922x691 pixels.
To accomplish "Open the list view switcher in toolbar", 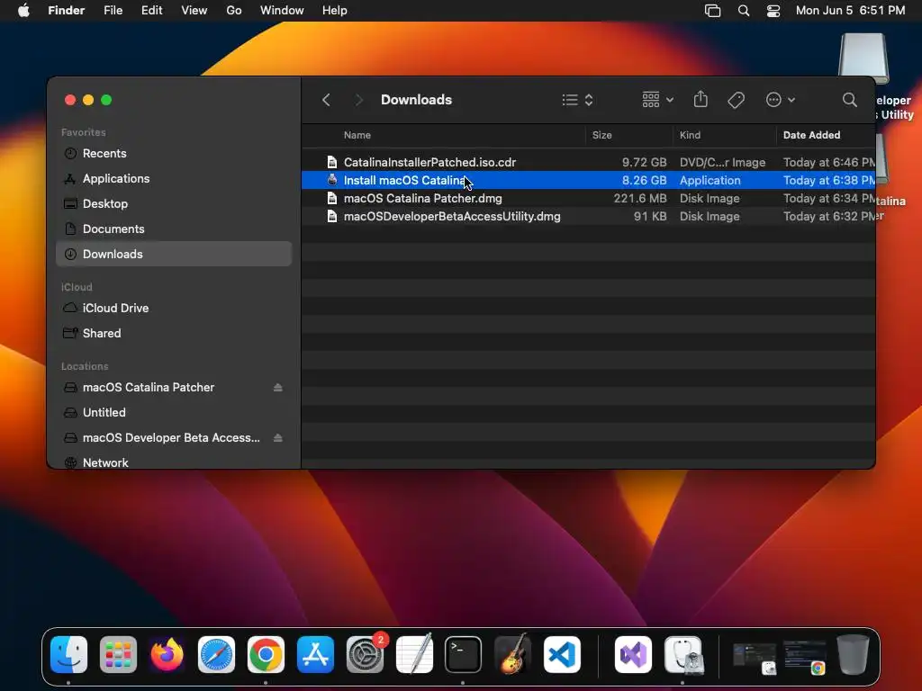I will (x=577, y=100).
